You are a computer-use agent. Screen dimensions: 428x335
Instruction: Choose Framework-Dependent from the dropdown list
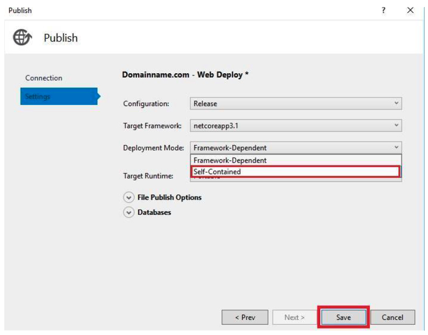pos(296,160)
